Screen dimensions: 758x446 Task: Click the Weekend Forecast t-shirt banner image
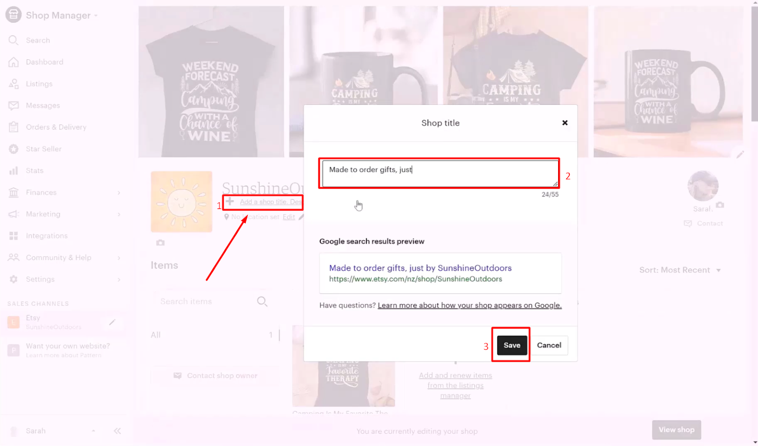211,82
